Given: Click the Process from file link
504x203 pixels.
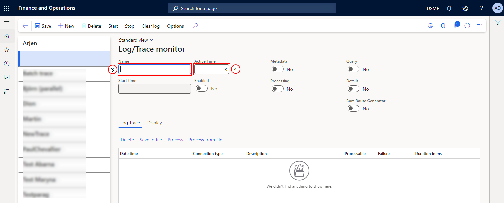Looking at the screenshot, I should (x=206, y=140).
